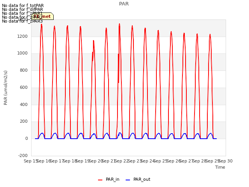Click the 1000 y-axis tick label
Screen dimensions: 249x187
(23, 53)
